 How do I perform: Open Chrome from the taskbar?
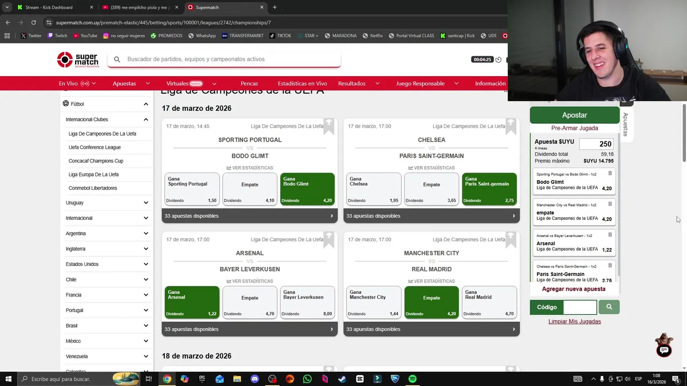pos(167,379)
